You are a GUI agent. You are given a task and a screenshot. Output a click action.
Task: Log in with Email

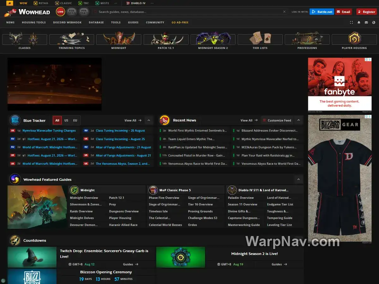344,12
